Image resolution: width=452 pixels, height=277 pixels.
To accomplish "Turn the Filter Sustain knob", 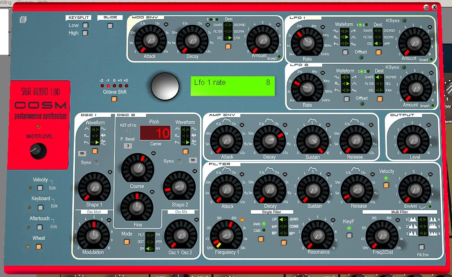I will (x=313, y=189).
